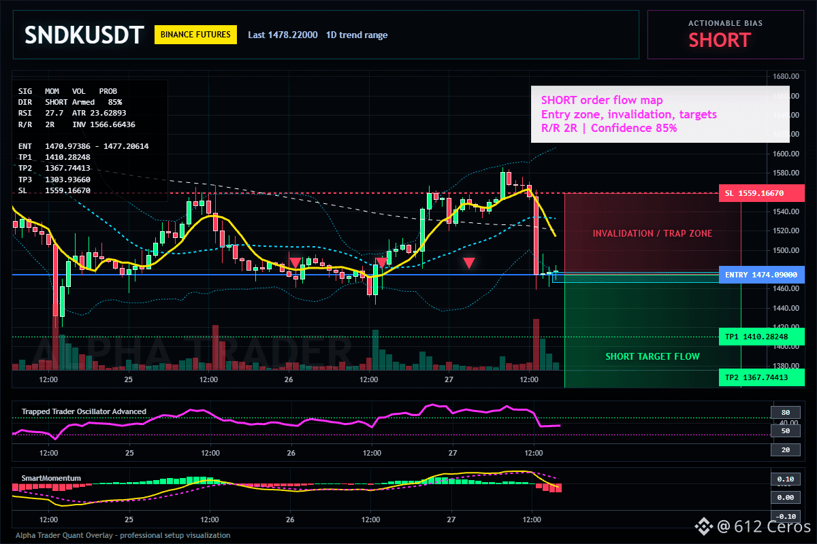817x544 pixels.
Task: Click the TP2 1367.74413 row in stats panel
Action: click(x=54, y=168)
